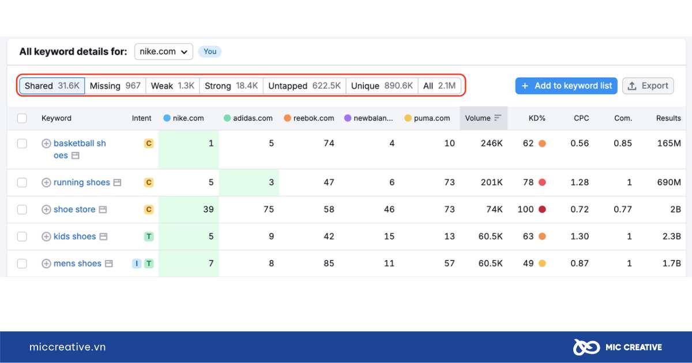
Task: Sort by the Results column header
Action: [668, 118]
